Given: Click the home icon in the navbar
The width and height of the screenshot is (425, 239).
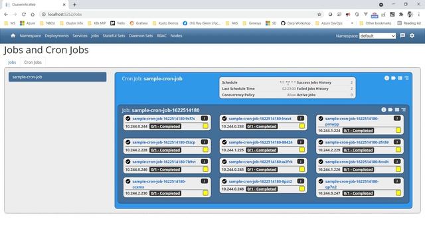Looking at the screenshot, I should [13, 35].
